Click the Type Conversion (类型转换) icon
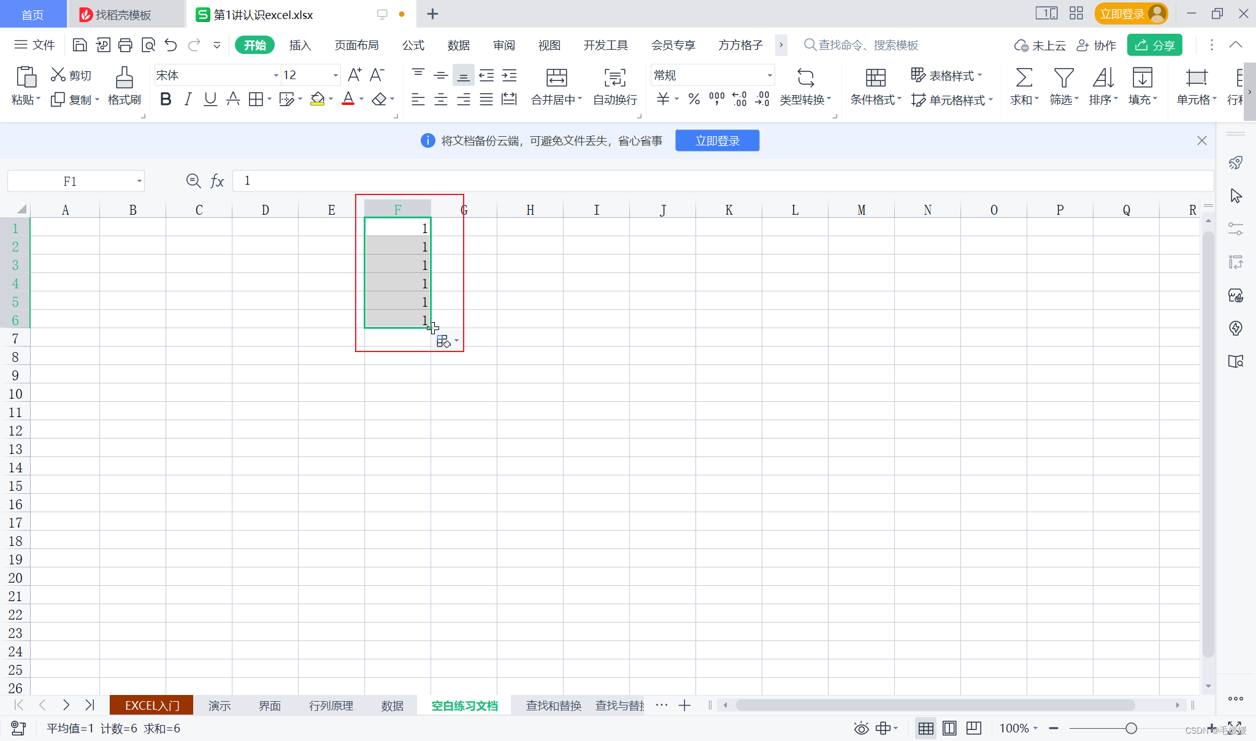Image resolution: width=1256 pixels, height=741 pixels. [x=806, y=78]
